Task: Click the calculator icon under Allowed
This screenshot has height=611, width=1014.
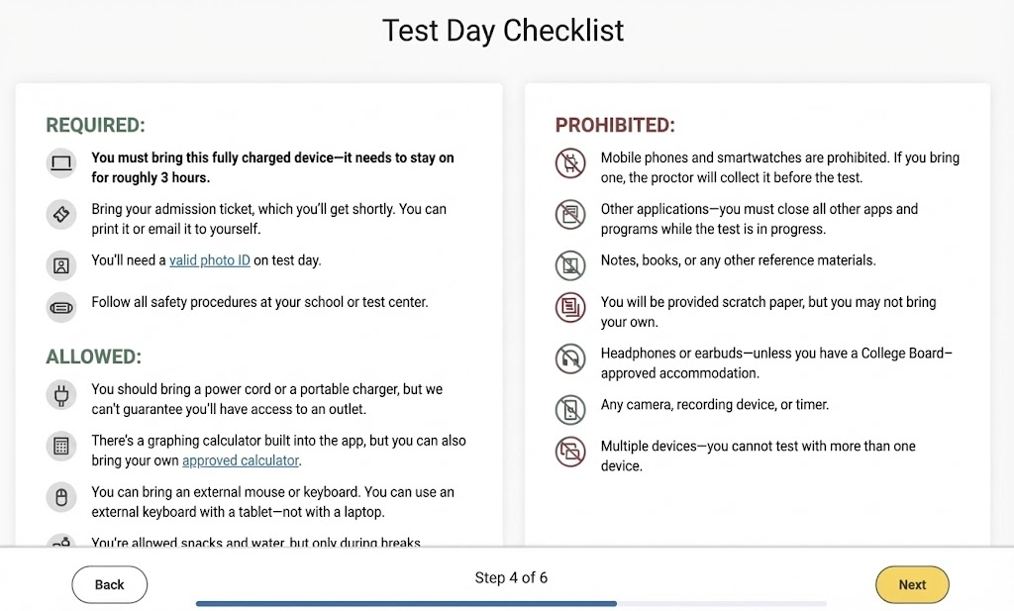Action: tap(61, 447)
